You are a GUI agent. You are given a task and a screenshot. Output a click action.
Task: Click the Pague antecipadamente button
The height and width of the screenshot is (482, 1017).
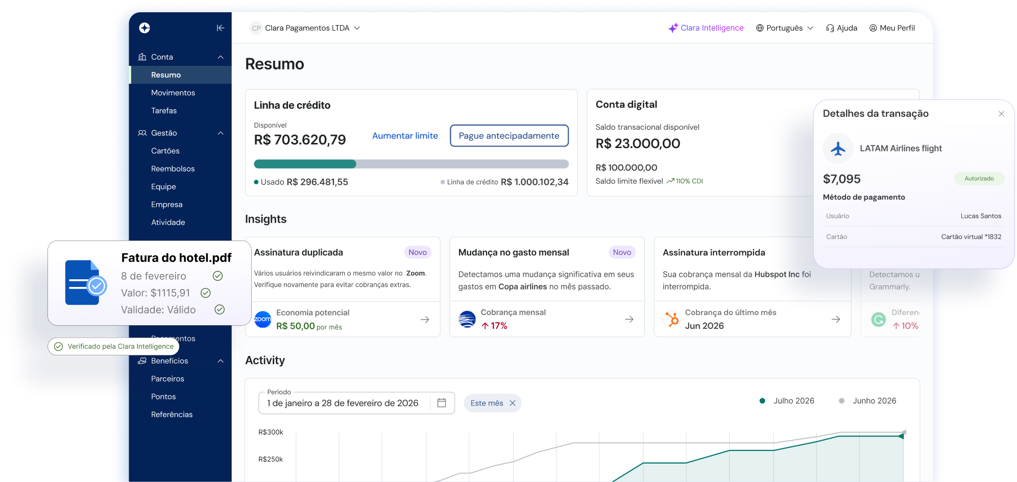[x=509, y=136]
